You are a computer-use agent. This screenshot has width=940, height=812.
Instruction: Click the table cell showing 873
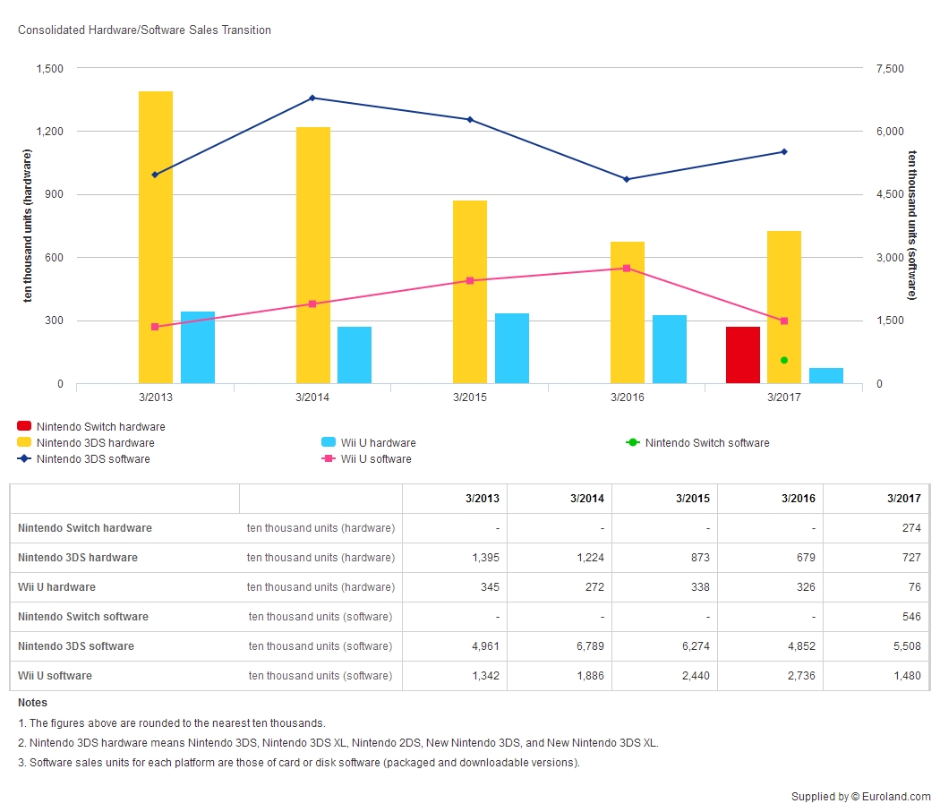[665, 557]
